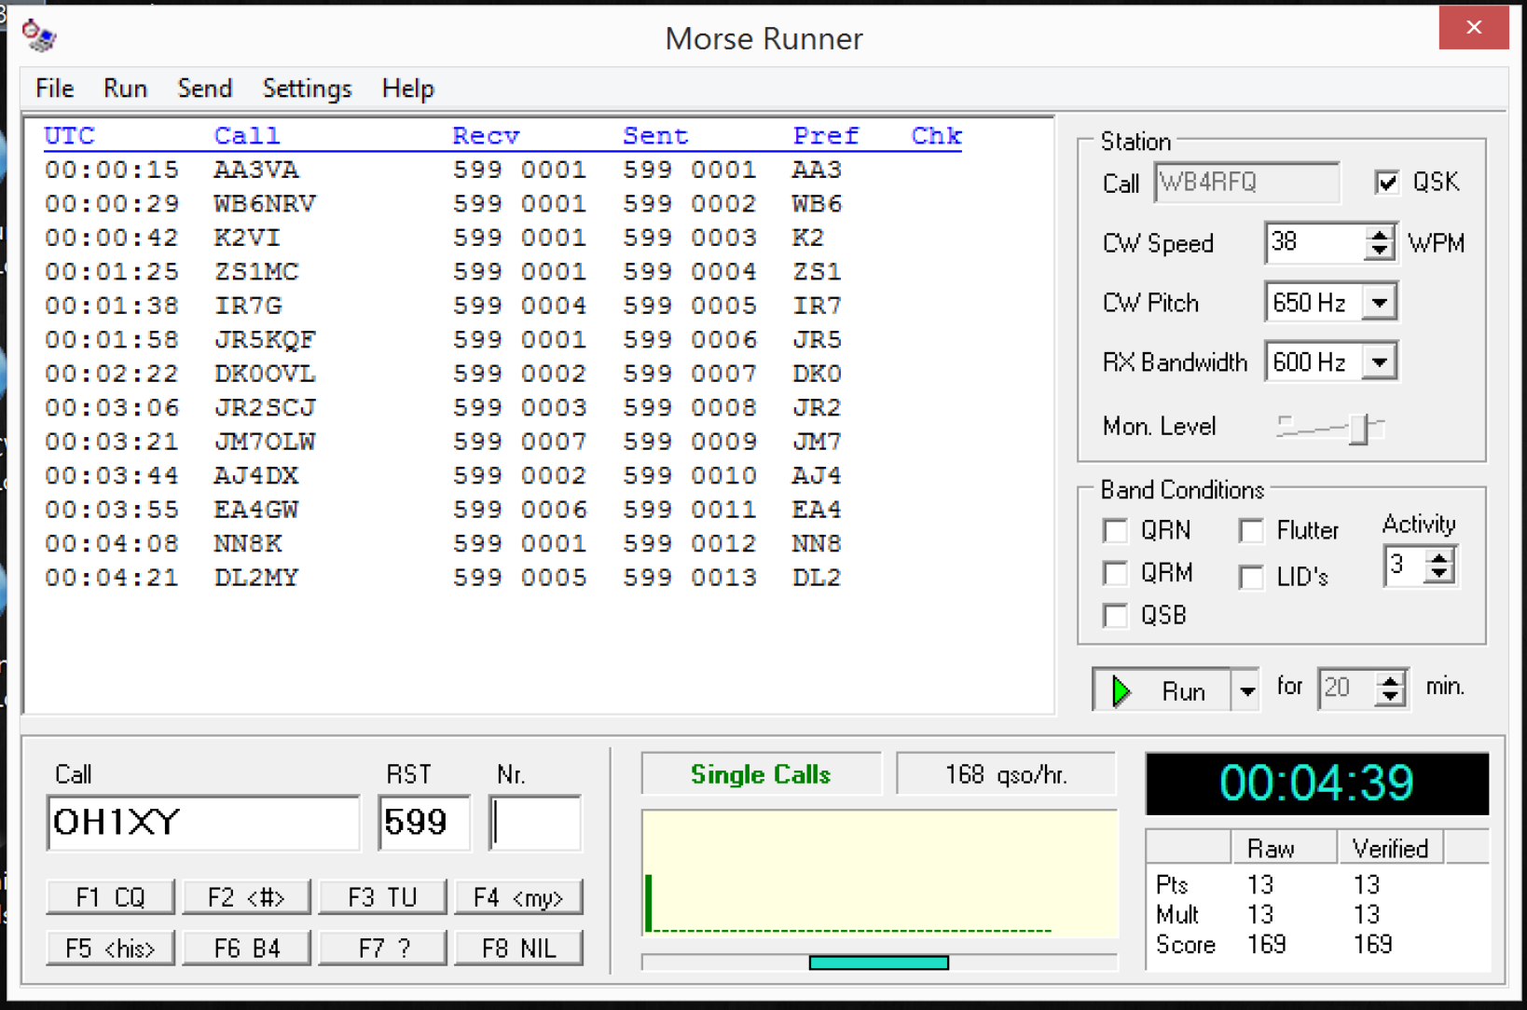
Task: Click the F6 B4 button
Action: [x=246, y=949]
